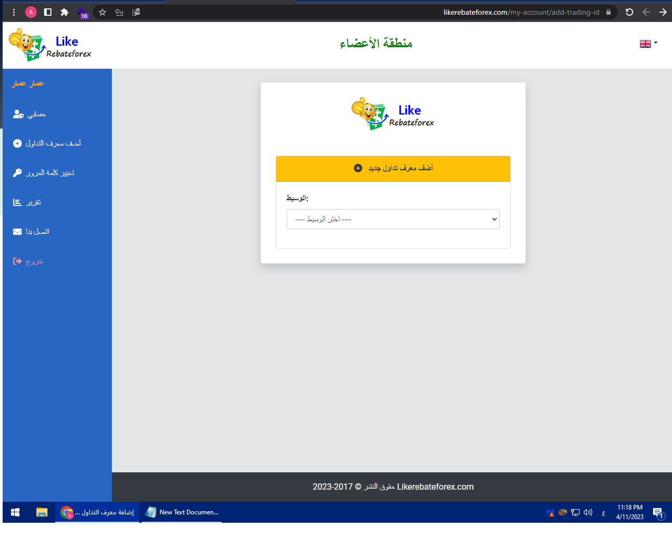Viewport: 672px width, 538px height.
Task: Open the أضف معرف التداول sidebar link
Action: pos(47,143)
